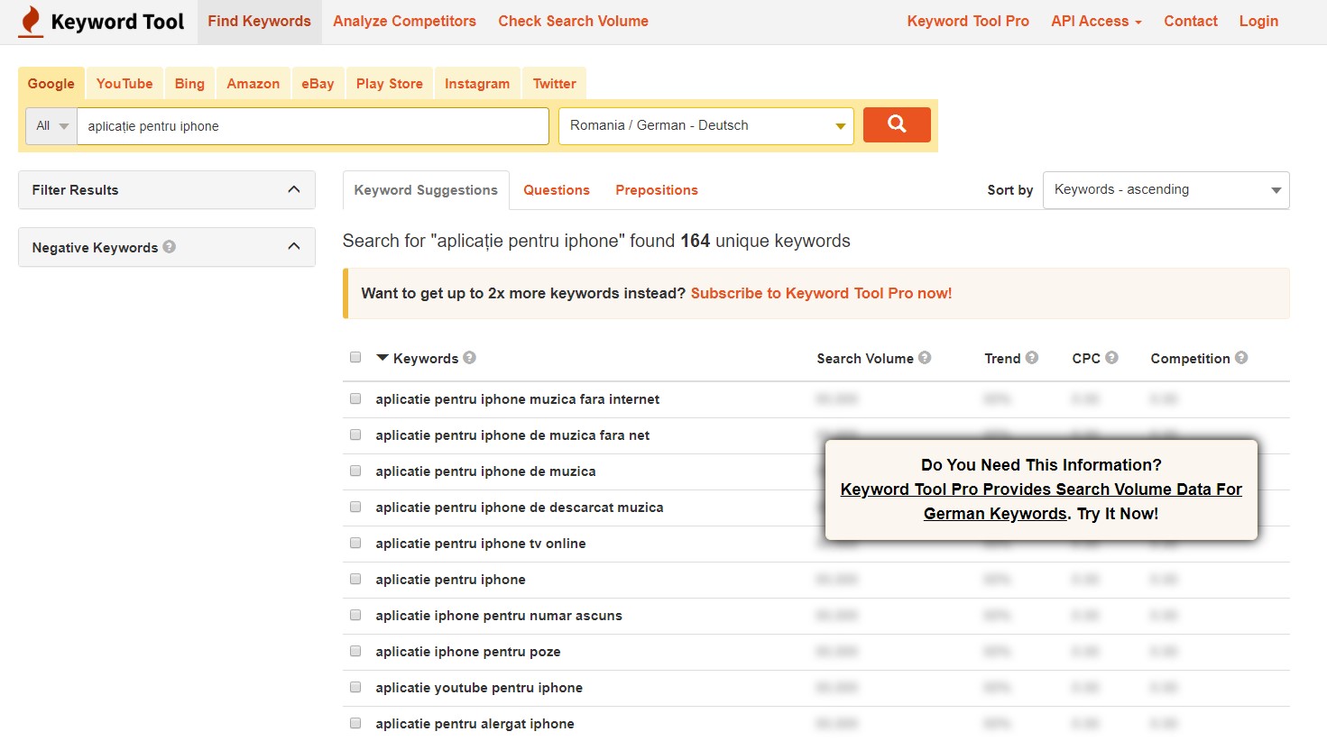1327x741 pixels.
Task: Go to Keyword Tool Pro page
Action: 968,22
